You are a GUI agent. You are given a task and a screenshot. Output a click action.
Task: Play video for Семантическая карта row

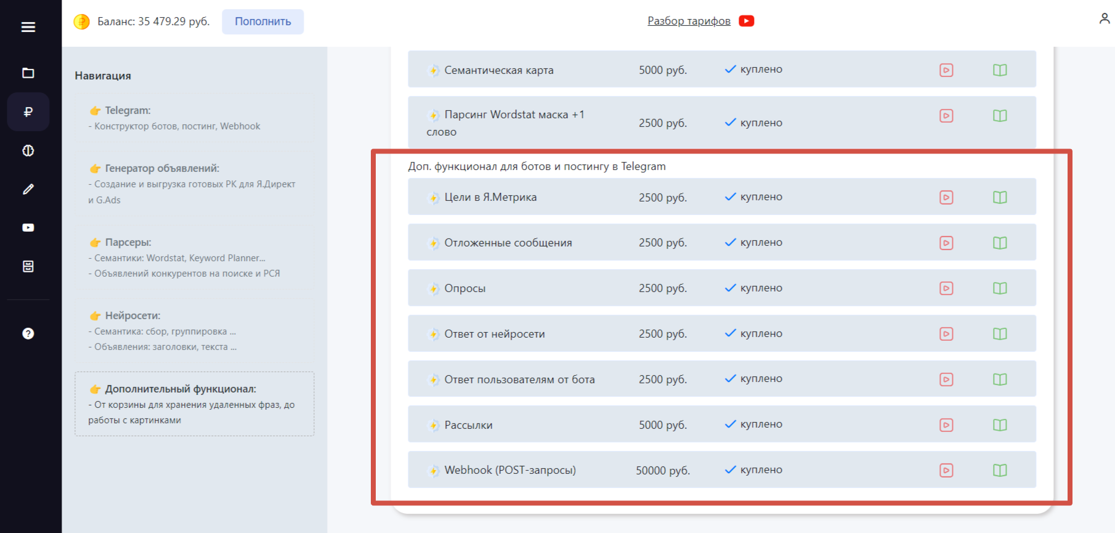coord(946,70)
